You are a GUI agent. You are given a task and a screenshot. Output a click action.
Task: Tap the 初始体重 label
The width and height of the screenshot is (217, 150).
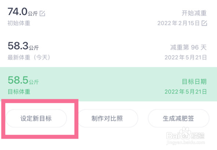19,23
